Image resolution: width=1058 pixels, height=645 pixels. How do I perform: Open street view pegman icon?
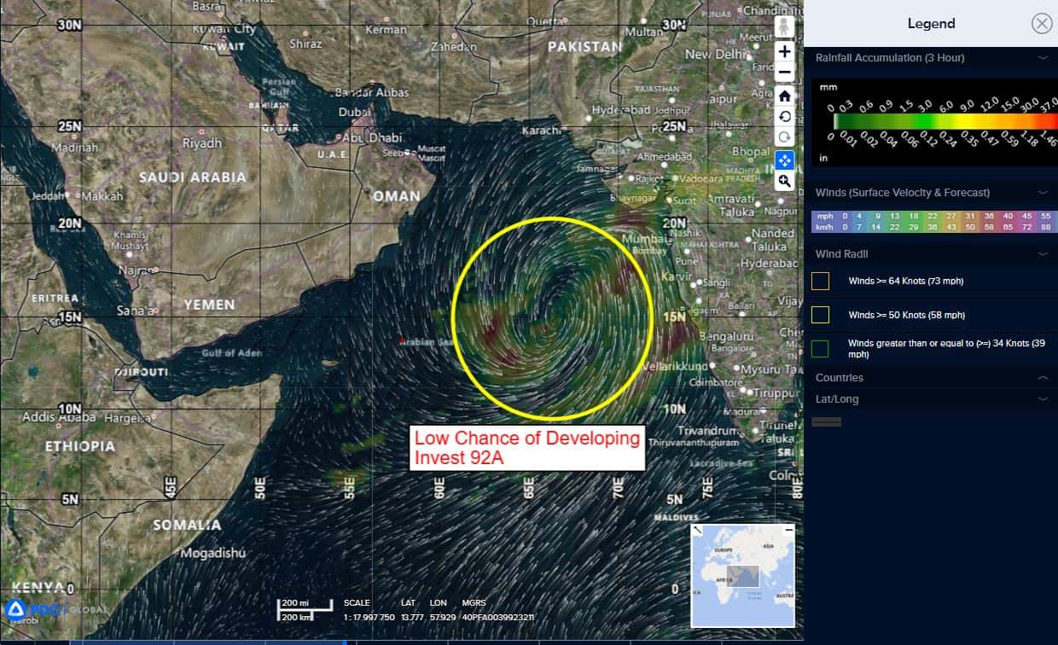click(785, 27)
